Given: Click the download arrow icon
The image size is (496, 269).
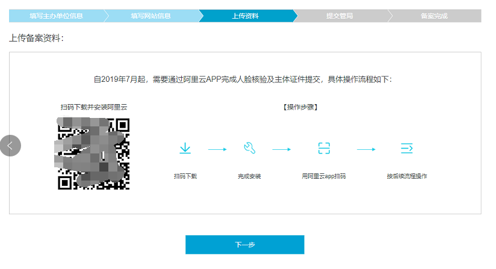Looking at the screenshot, I should [x=185, y=148].
